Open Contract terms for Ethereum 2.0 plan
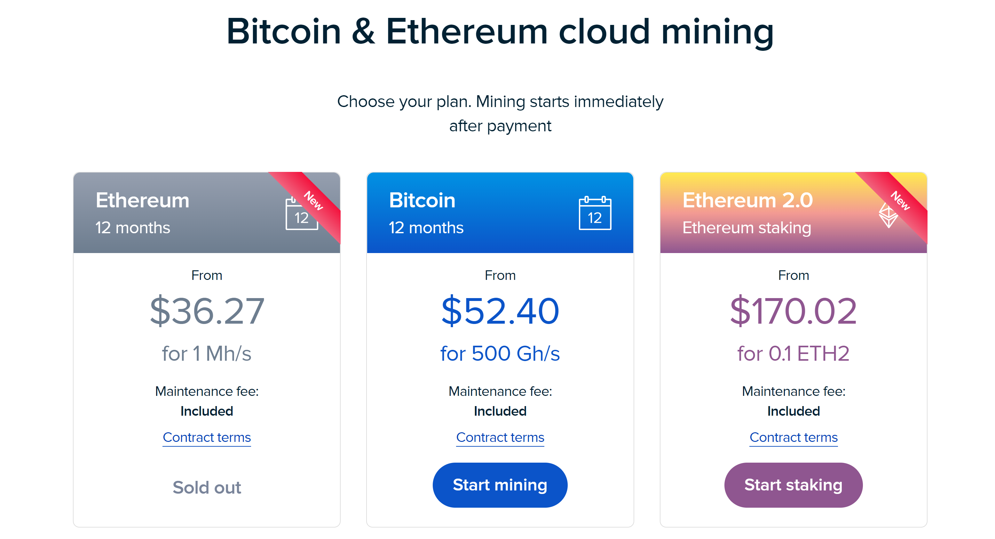Image resolution: width=995 pixels, height=539 pixels. 794,437
